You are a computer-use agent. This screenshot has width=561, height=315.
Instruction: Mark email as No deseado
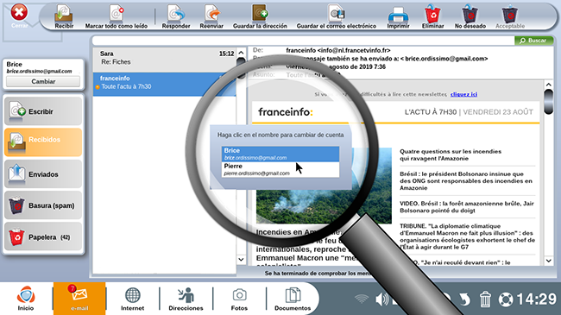pos(470,15)
